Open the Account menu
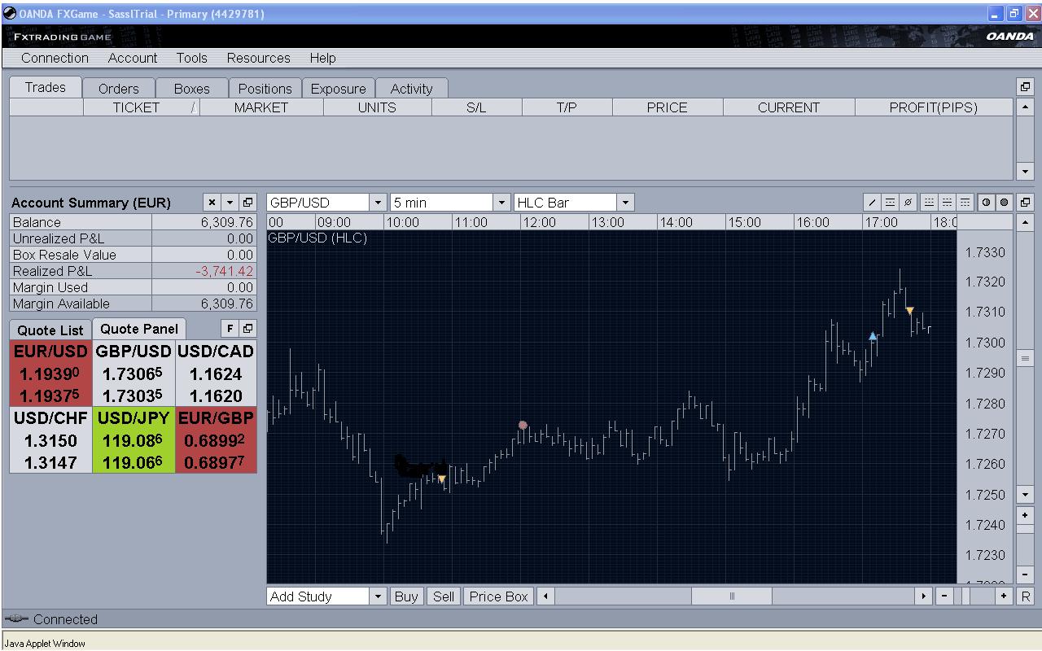The image size is (1042, 651). coord(133,58)
